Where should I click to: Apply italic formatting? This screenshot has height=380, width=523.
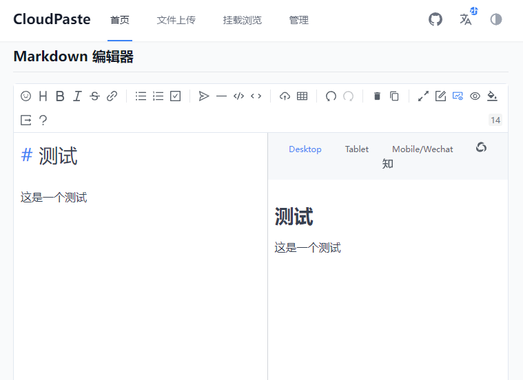(77, 96)
